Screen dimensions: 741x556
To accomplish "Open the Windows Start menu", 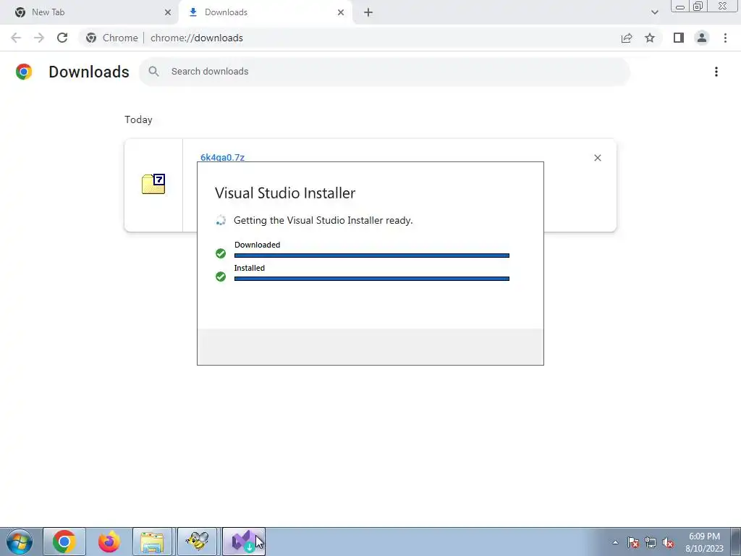I will pyautogui.click(x=19, y=542).
